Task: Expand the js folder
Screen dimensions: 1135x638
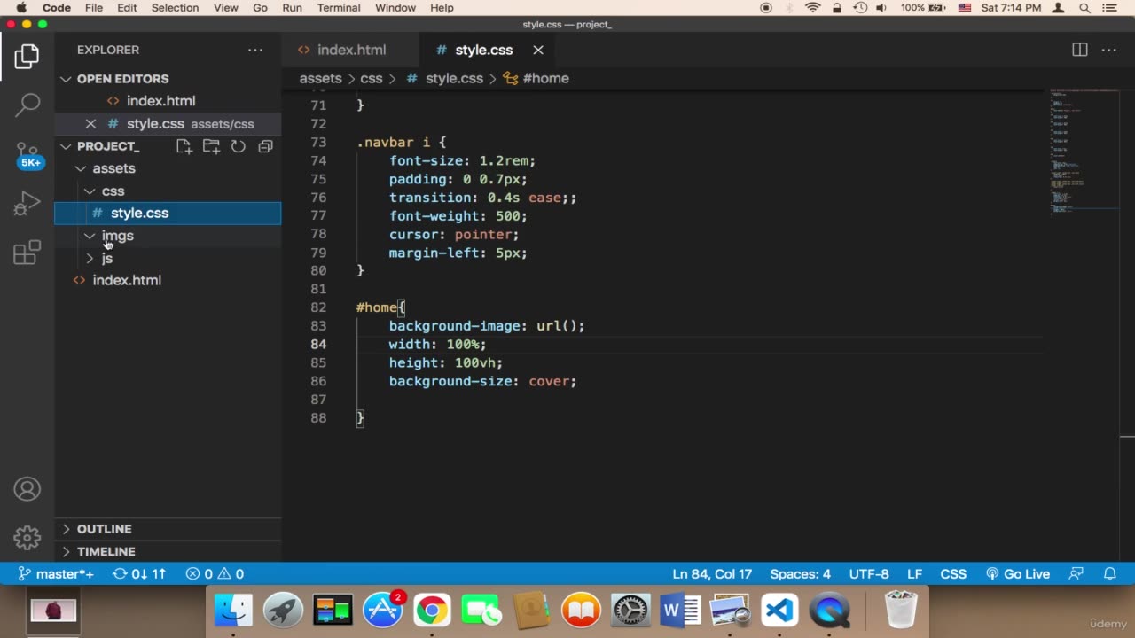Action: click(x=106, y=258)
